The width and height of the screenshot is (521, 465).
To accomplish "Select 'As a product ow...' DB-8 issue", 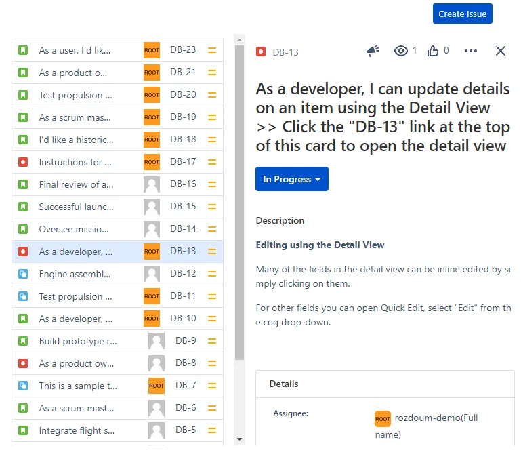I will 77,363.
